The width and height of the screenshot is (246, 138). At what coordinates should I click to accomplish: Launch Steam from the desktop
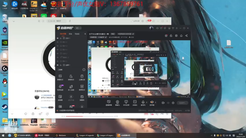pyautogui.click(x=5, y=108)
